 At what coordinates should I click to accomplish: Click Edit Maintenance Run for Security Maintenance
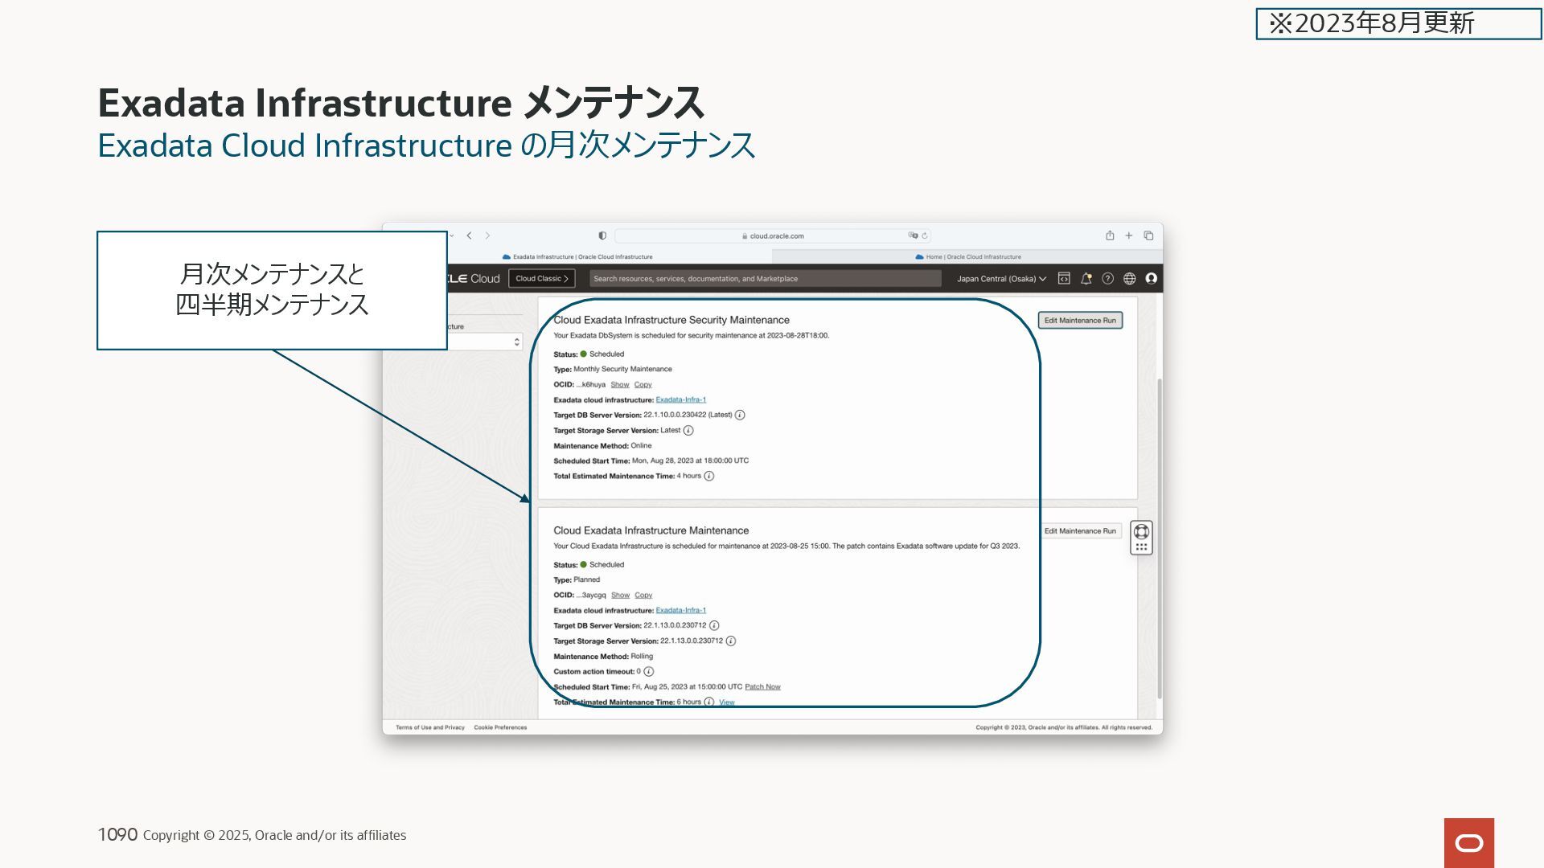tap(1079, 321)
